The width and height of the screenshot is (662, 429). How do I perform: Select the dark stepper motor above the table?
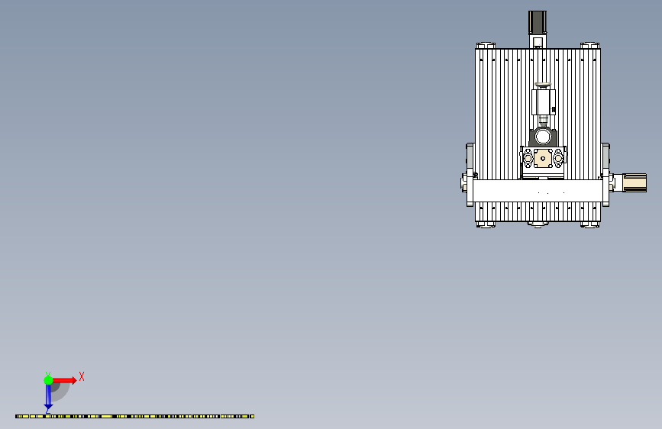coord(538,22)
